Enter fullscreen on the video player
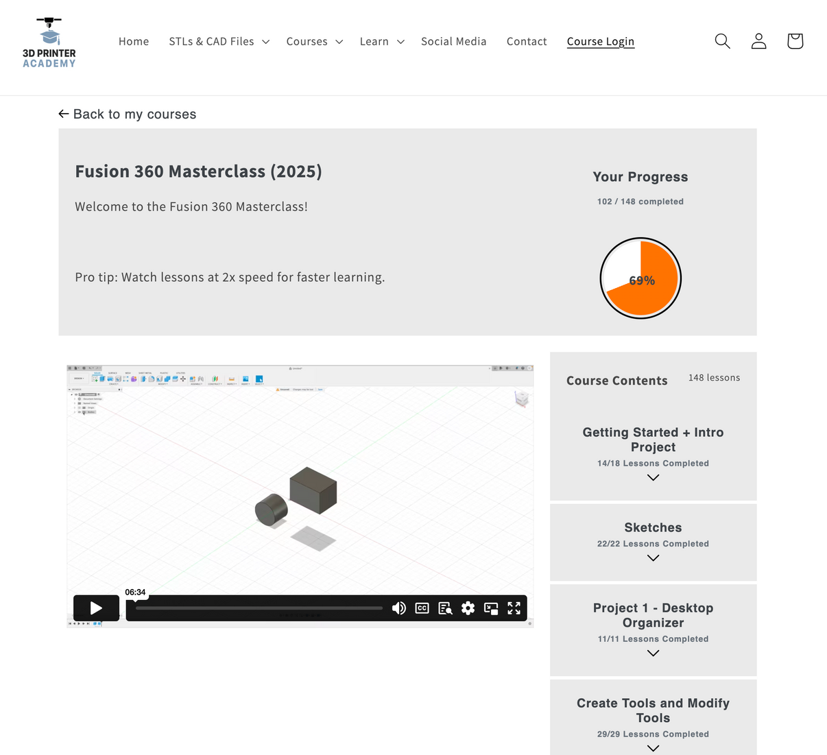Viewport: 827px width, 755px height. [514, 608]
